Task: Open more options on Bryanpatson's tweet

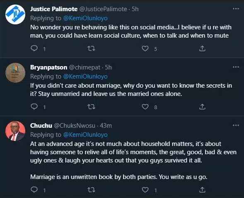Action: coord(236,67)
